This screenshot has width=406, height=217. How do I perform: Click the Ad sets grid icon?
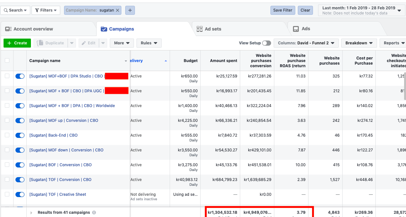[199, 29]
